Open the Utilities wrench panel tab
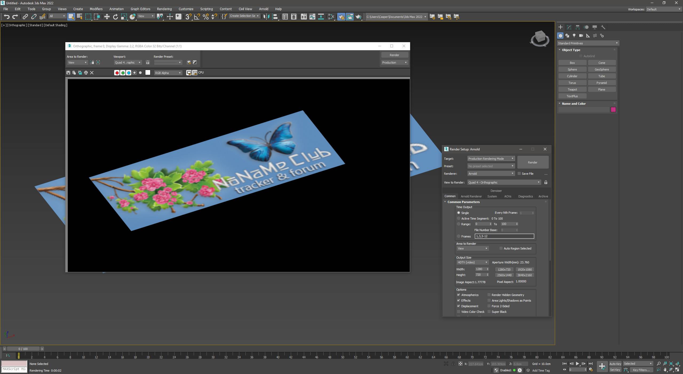 (x=603, y=27)
